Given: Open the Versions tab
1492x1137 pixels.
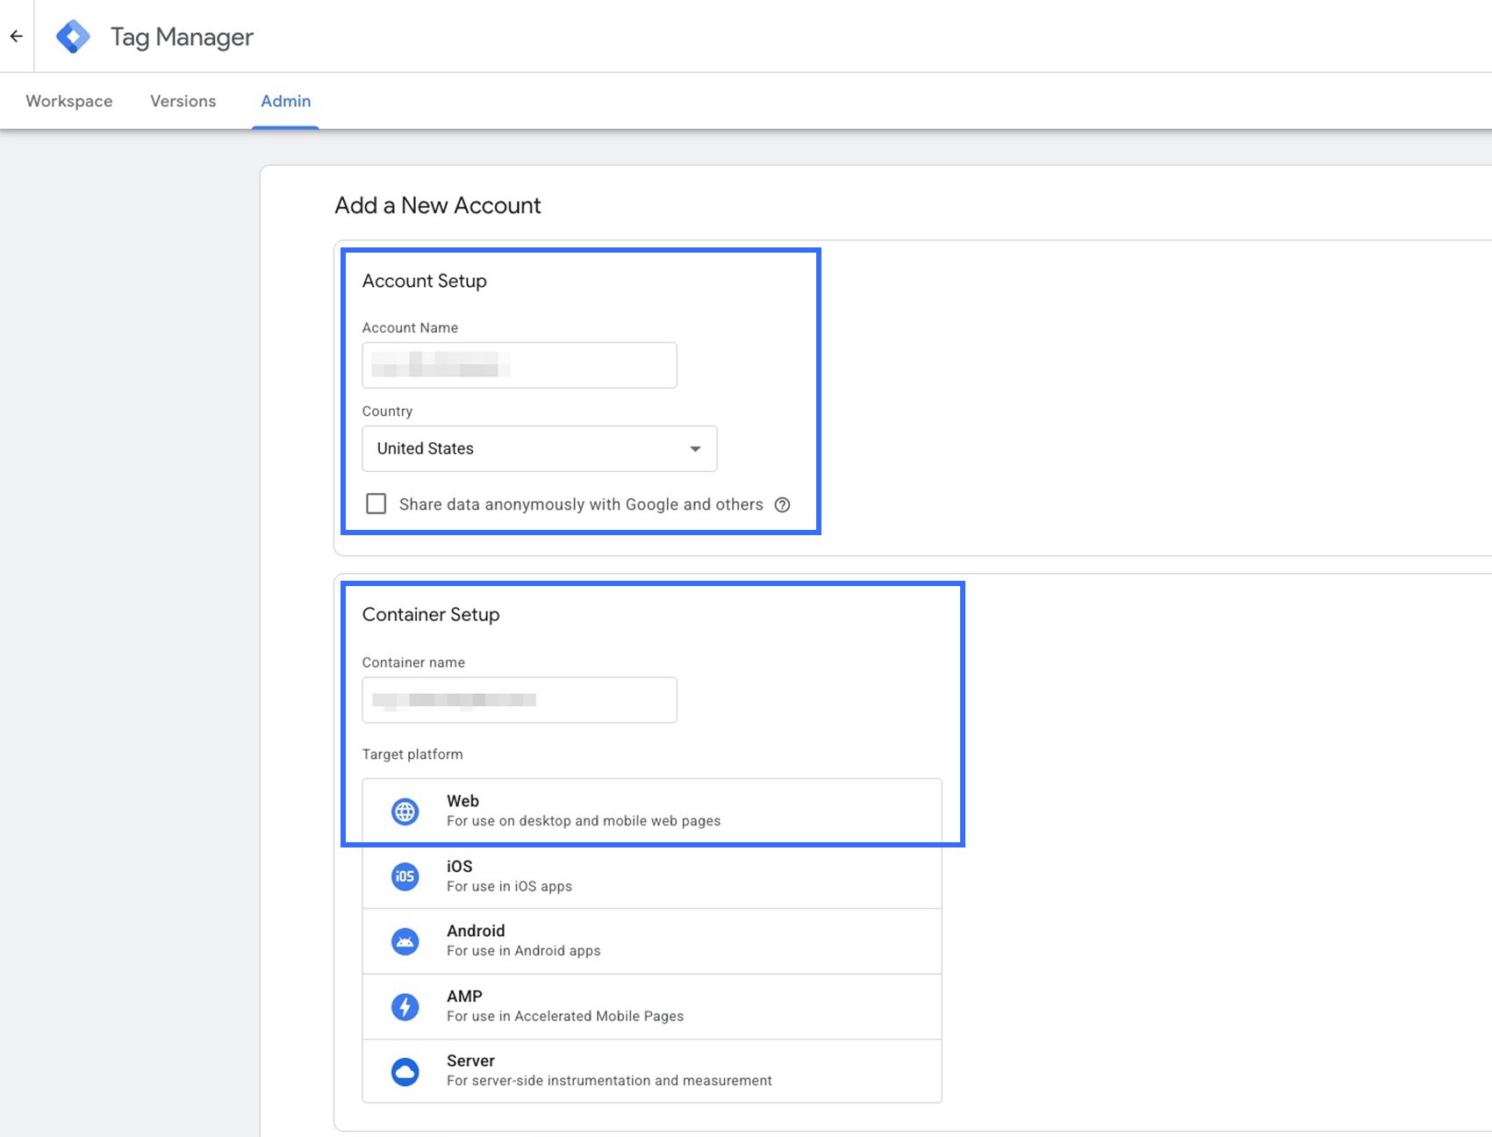Looking at the screenshot, I should click(x=183, y=101).
